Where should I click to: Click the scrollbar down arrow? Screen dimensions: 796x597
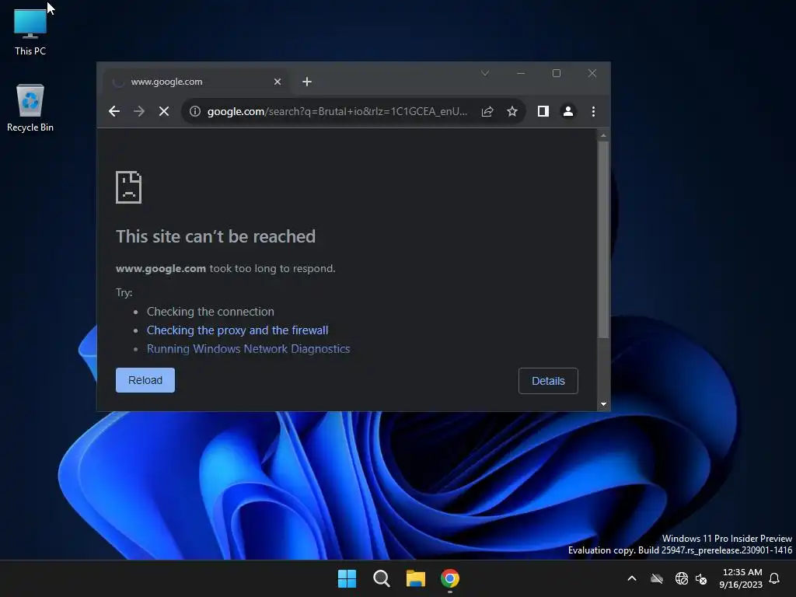pos(603,404)
